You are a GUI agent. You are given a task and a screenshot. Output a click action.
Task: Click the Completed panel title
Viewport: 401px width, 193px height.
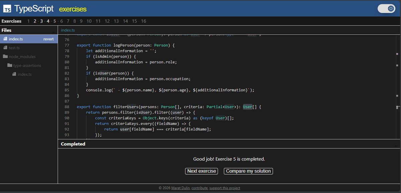pyautogui.click(x=73, y=144)
